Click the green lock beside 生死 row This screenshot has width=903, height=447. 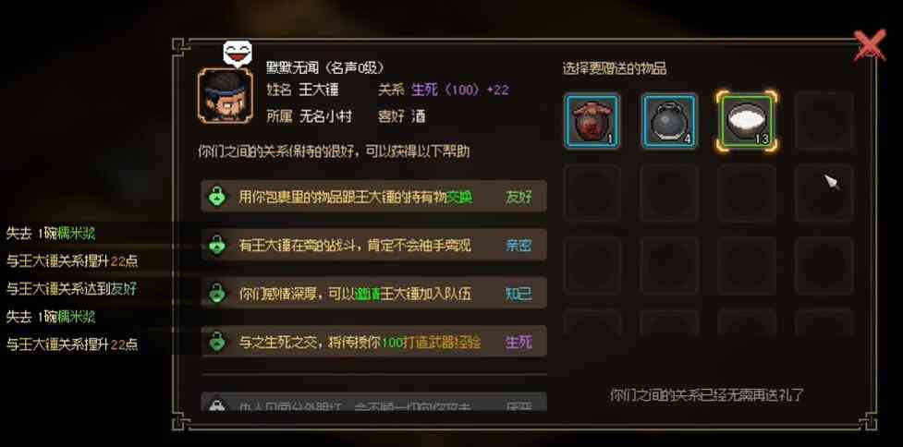(216, 342)
